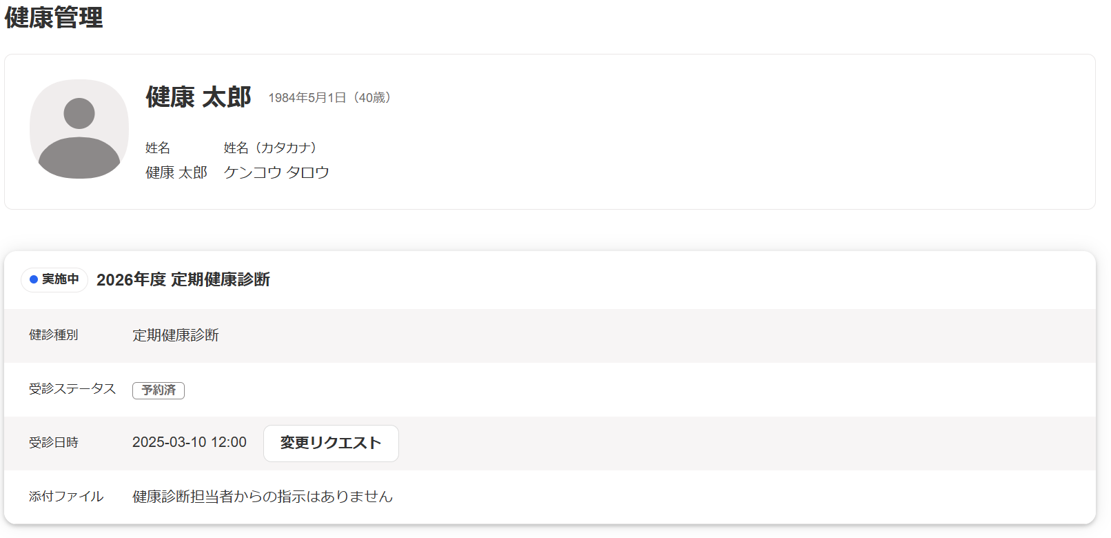This screenshot has height=538, width=1111.
Task: Click the 実施中 status indicator badge
Action: (54, 279)
